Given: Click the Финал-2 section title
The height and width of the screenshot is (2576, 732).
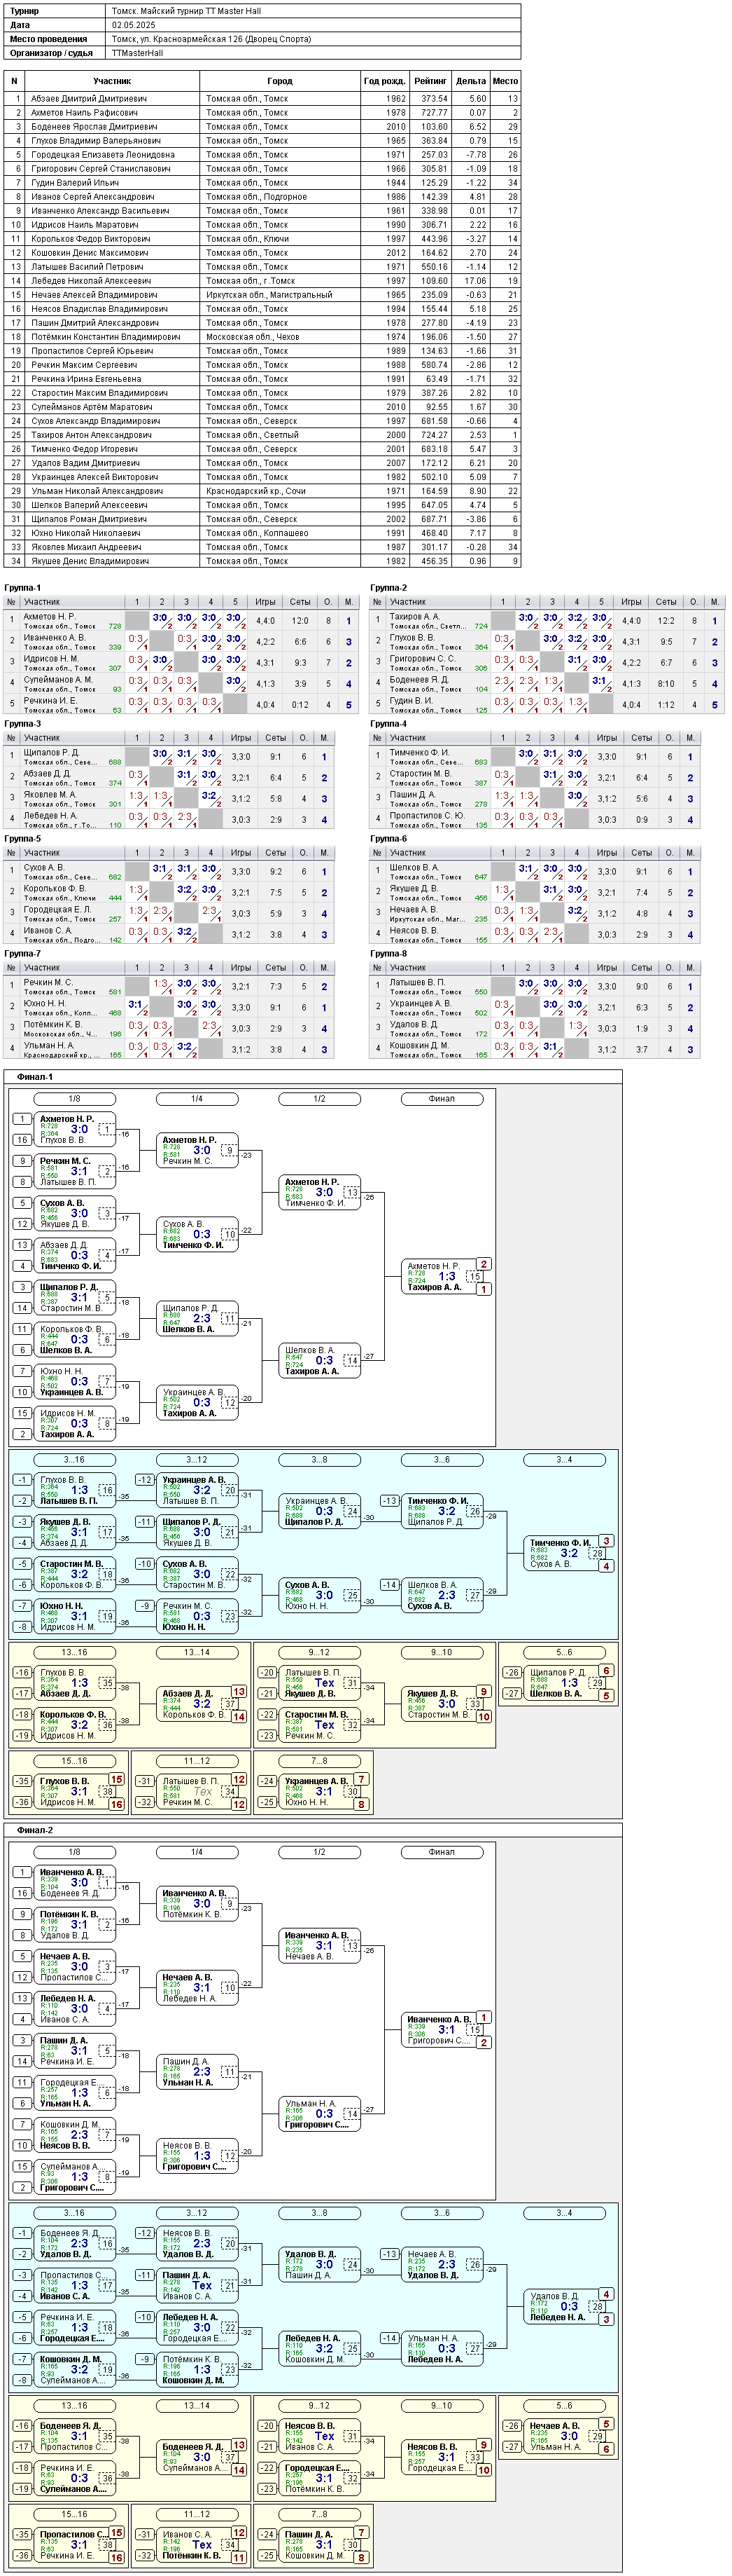Looking at the screenshot, I should (35, 1830).
